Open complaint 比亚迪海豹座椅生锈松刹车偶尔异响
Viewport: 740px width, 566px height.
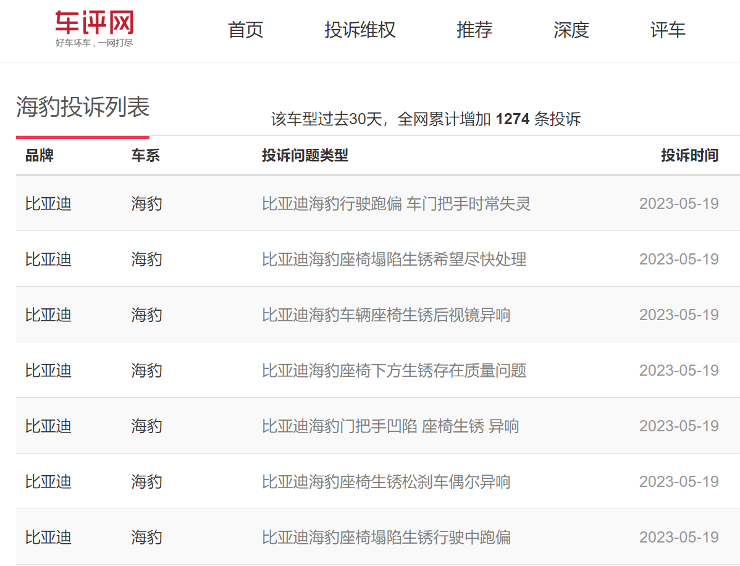(386, 481)
